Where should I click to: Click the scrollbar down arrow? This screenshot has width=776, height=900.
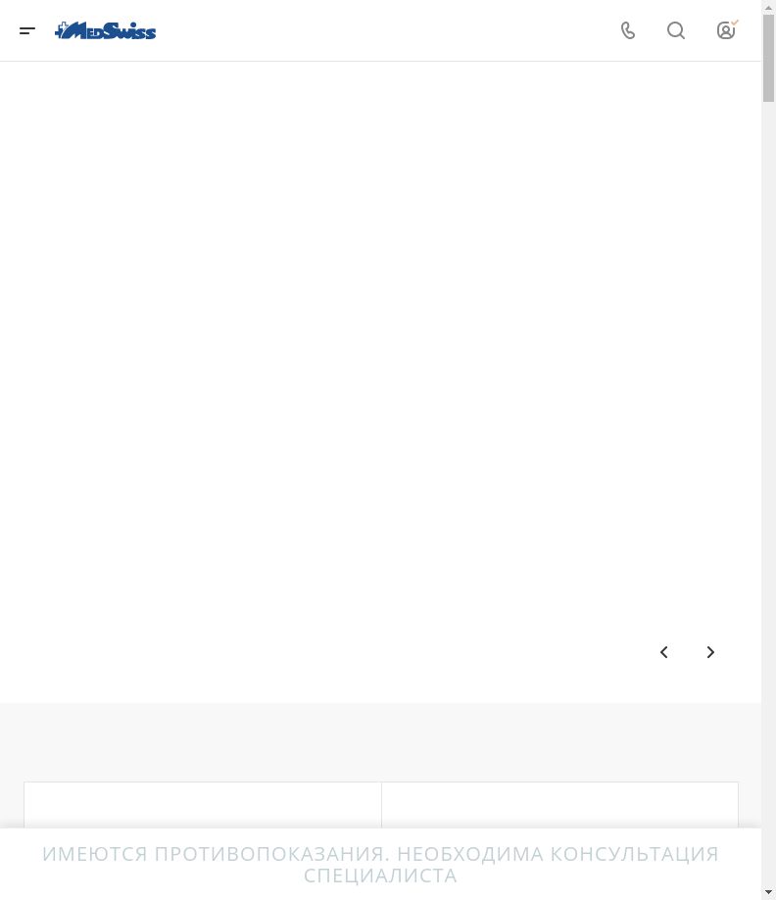pyautogui.click(x=768, y=892)
